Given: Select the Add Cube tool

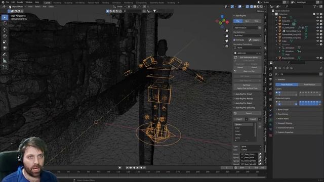Looking at the screenshot, I should coord(5,67).
